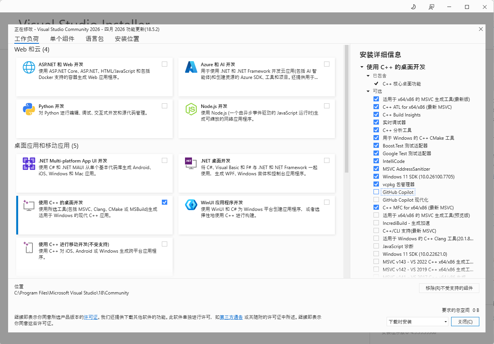Check the .NET Multi-platform App UI 开发 checkbox
The image size is (494, 344).
165,160
